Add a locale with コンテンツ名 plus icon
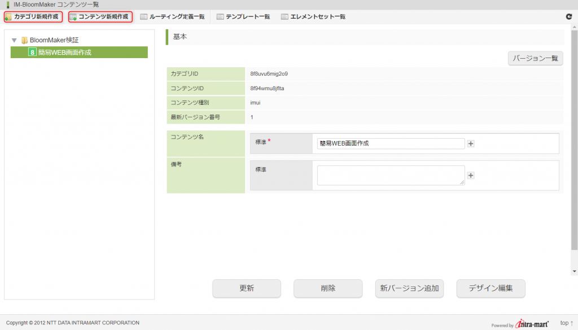The image size is (578, 330). click(x=471, y=144)
